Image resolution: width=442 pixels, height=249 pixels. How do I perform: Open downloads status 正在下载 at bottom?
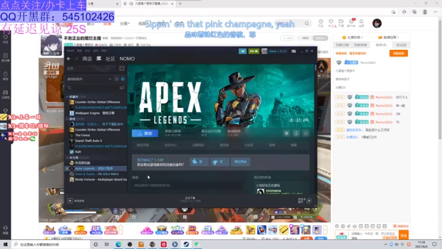pyautogui.click(x=190, y=199)
